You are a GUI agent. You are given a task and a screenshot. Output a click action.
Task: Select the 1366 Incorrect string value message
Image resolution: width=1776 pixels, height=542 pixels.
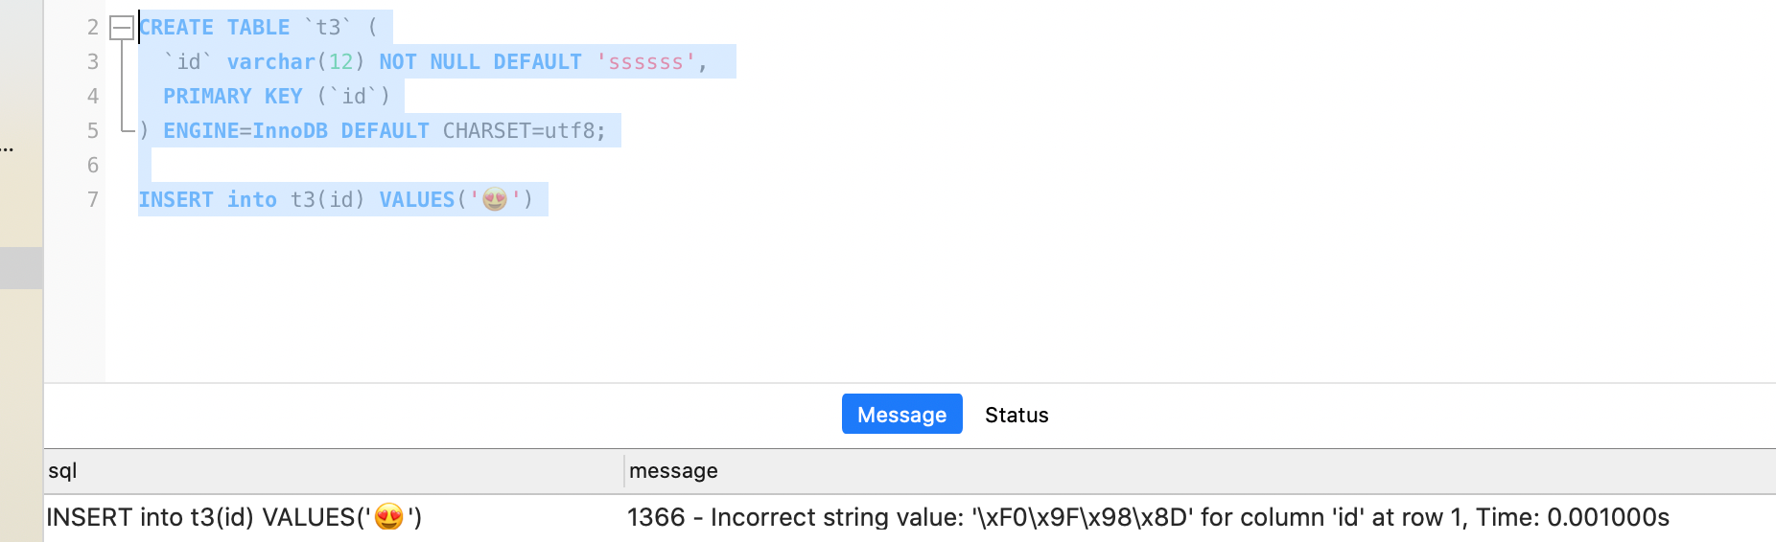coord(1148,518)
